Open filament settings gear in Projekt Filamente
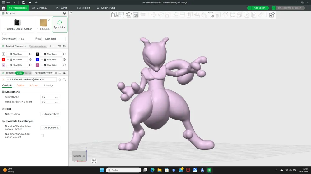 coord(64,46)
